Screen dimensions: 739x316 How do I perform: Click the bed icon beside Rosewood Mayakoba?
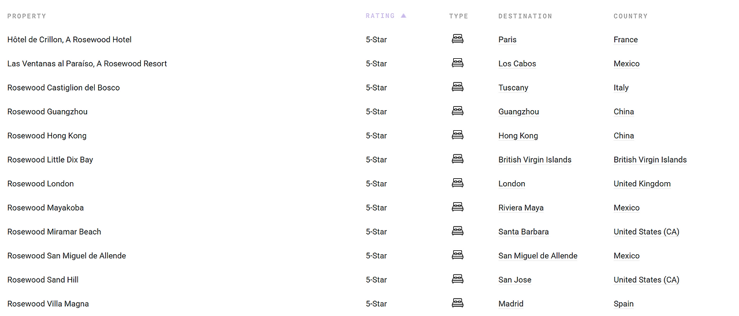457,208
